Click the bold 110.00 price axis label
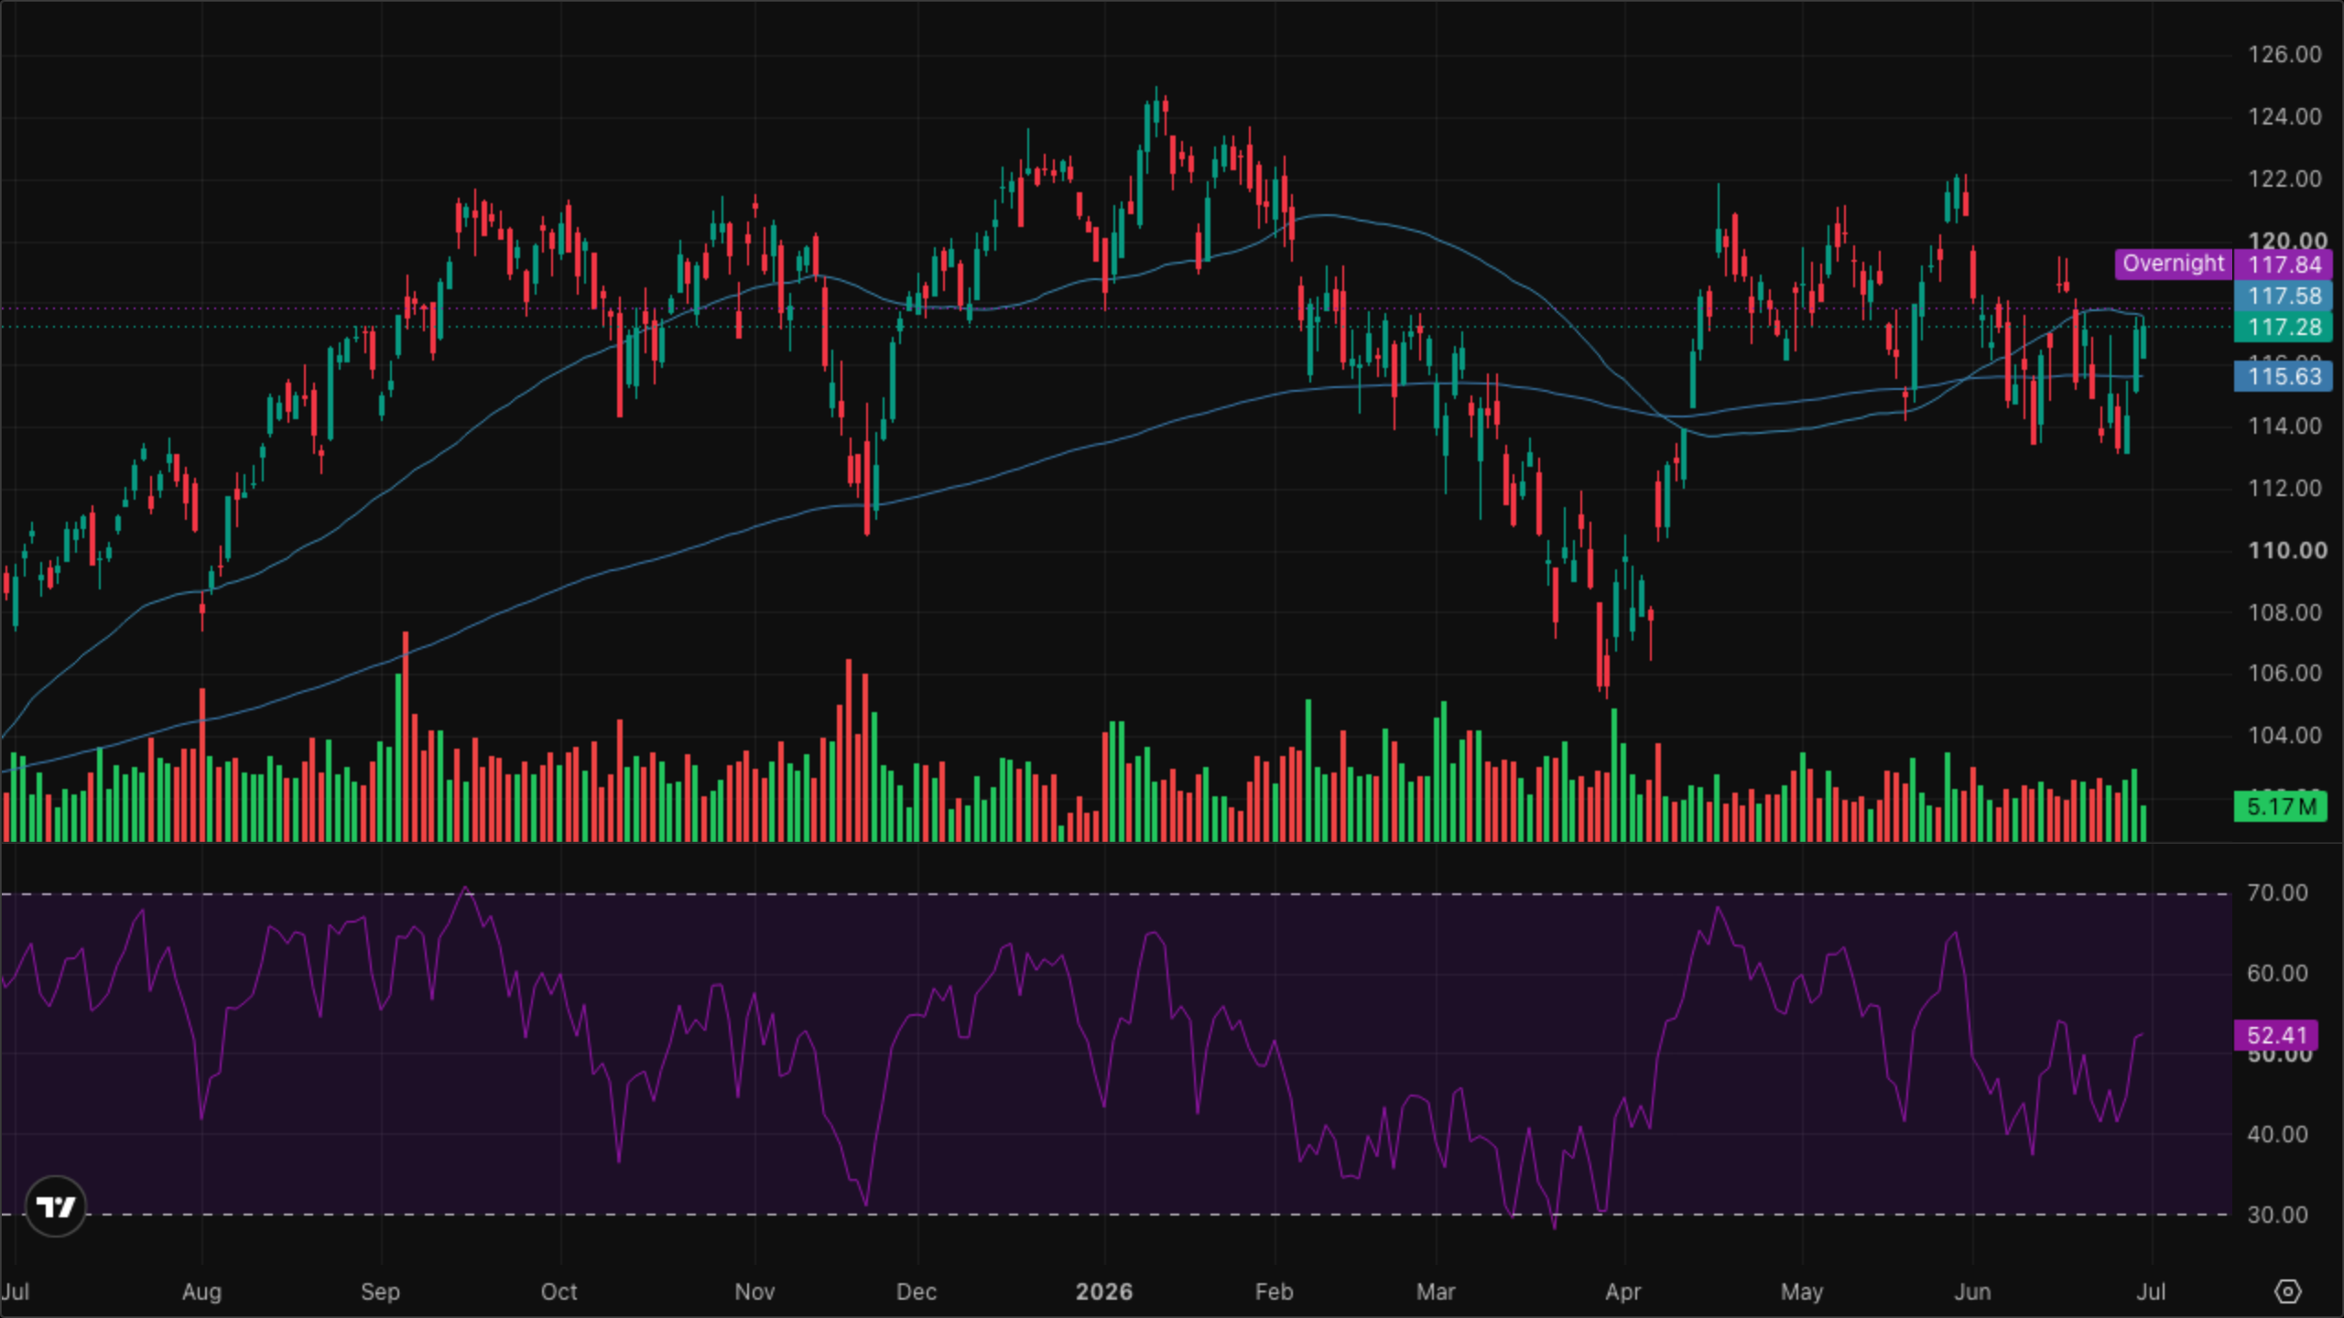2344x1318 pixels. point(2287,550)
